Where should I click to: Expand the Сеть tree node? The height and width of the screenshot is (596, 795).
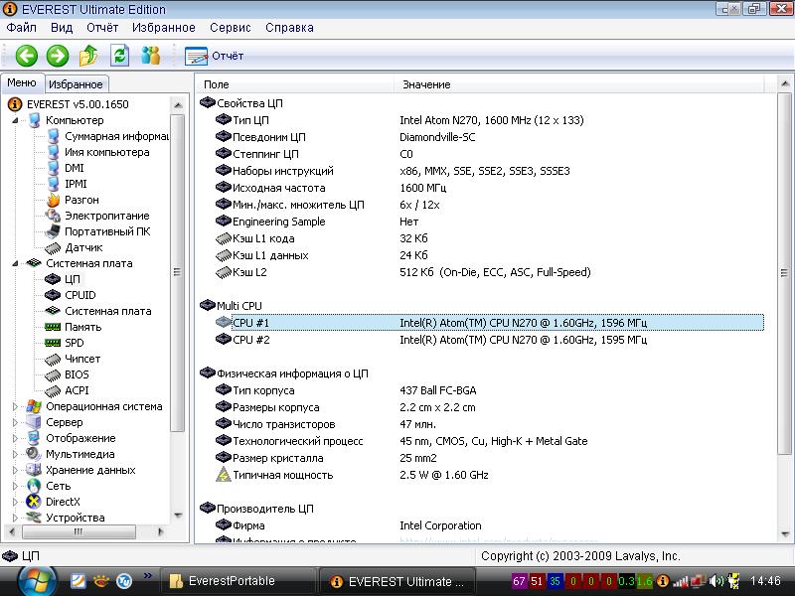click(15, 486)
